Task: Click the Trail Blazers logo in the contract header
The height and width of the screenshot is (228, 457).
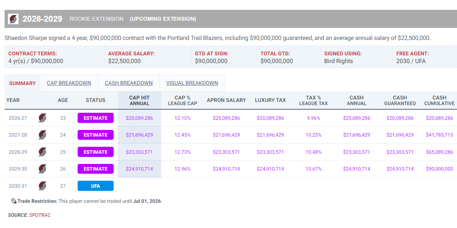Action: (x=13, y=19)
